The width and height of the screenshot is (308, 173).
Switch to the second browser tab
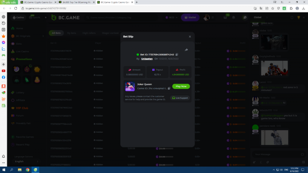(77, 2)
